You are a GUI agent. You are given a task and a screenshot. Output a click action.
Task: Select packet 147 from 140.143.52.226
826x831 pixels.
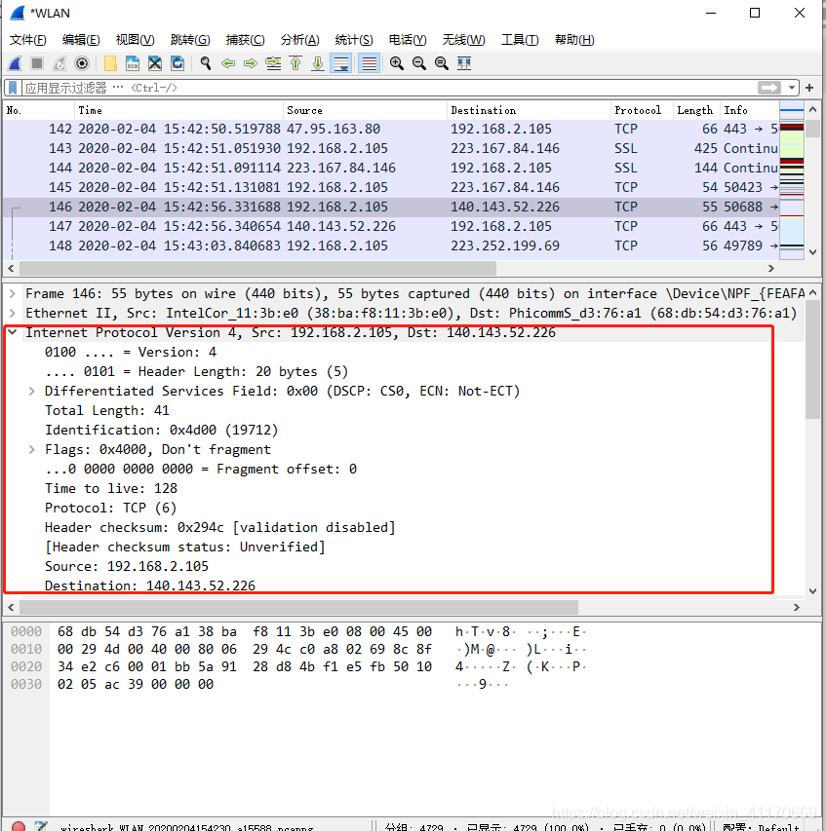click(390, 226)
